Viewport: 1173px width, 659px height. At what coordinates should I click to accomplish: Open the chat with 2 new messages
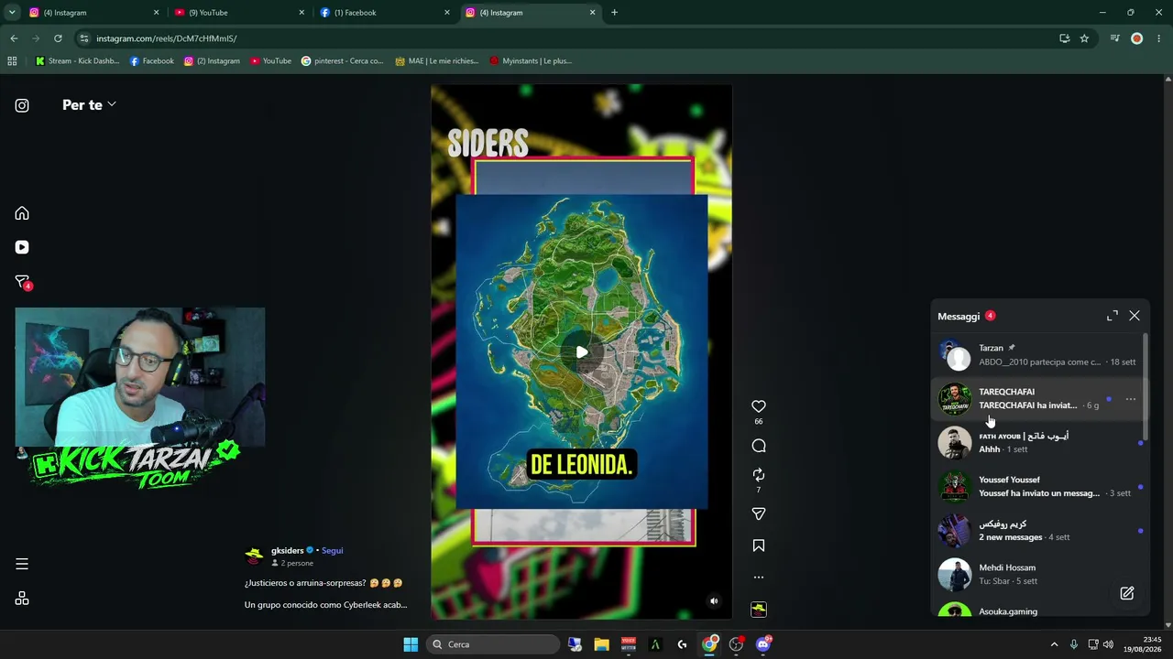coord(1037,531)
